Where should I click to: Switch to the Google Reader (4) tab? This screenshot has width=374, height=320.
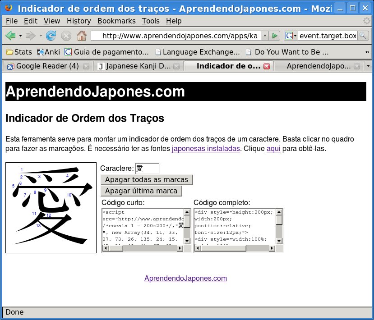coord(42,66)
